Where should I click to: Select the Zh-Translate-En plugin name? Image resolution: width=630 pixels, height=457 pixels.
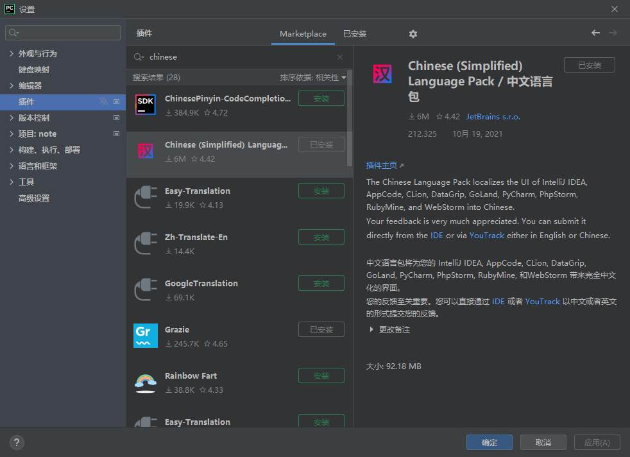click(196, 237)
